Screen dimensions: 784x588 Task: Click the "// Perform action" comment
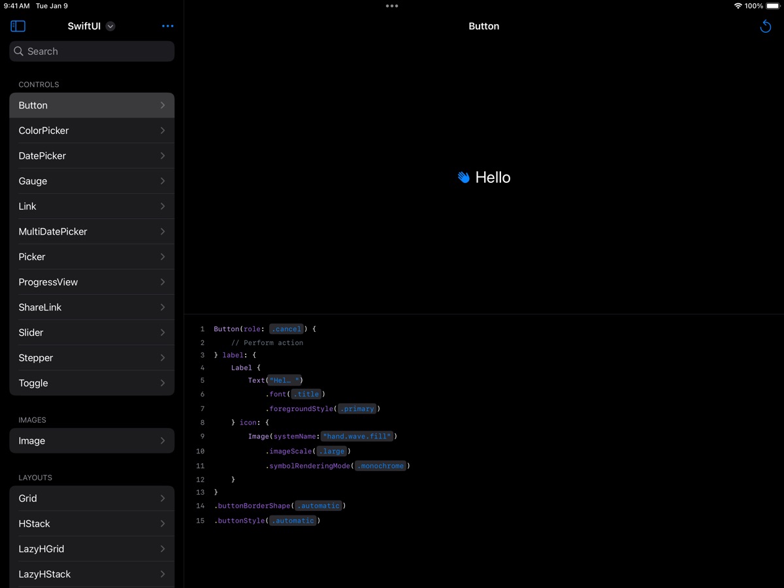(x=267, y=343)
